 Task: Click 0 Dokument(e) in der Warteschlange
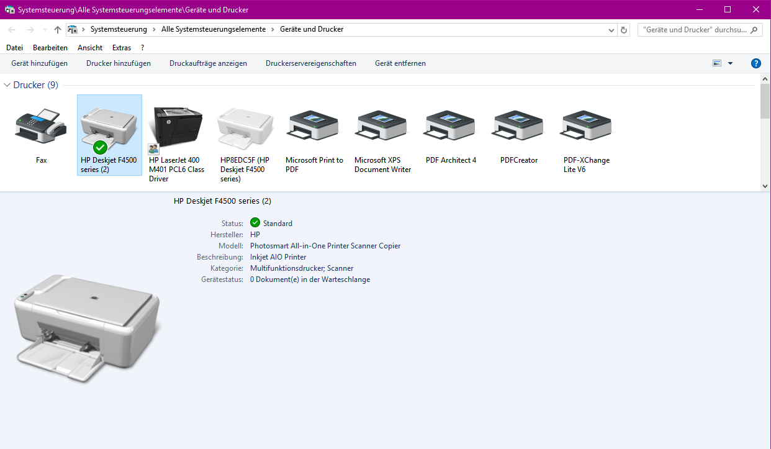[x=310, y=279]
